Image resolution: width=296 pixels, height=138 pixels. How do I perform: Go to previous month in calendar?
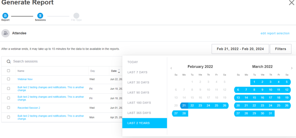coord(171,68)
